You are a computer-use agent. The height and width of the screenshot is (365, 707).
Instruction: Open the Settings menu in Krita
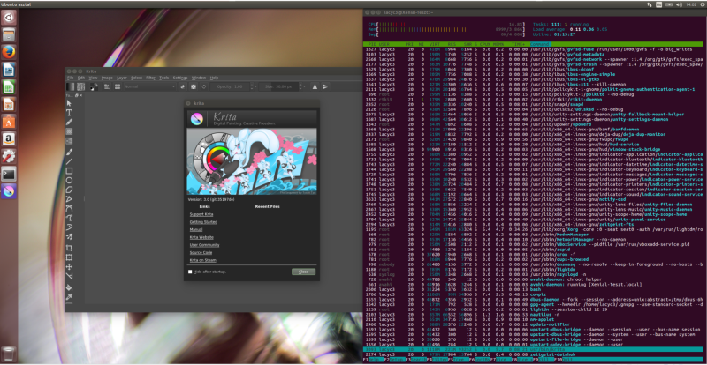pyautogui.click(x=180, y=78)
